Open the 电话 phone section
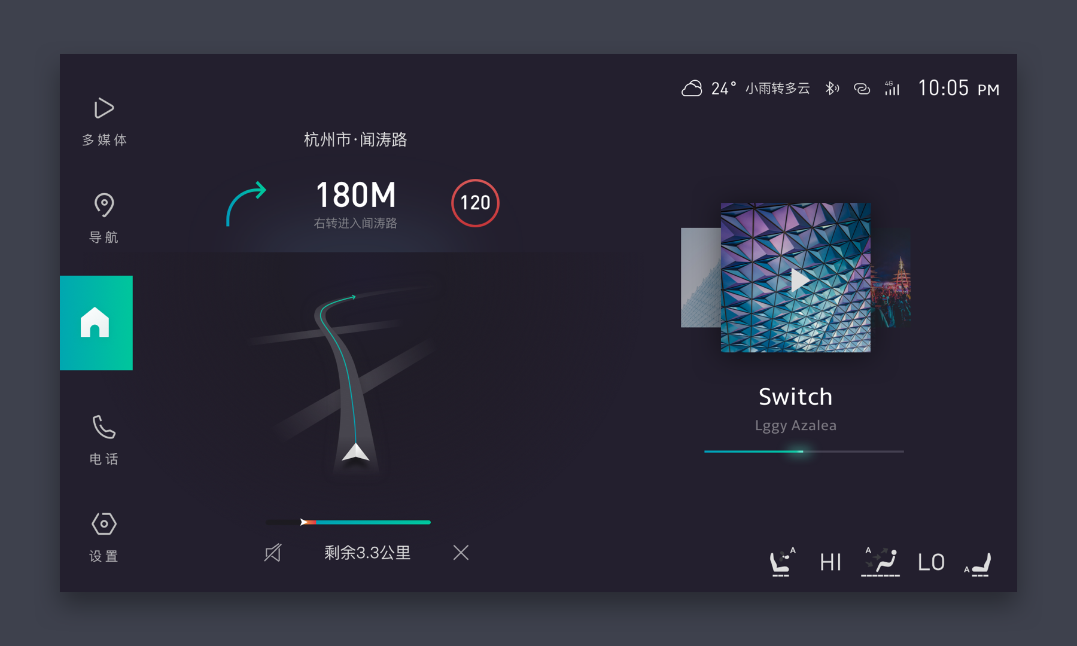 [x=104, y=440]
